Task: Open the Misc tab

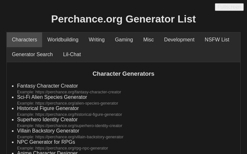Action: pos(148,40)
